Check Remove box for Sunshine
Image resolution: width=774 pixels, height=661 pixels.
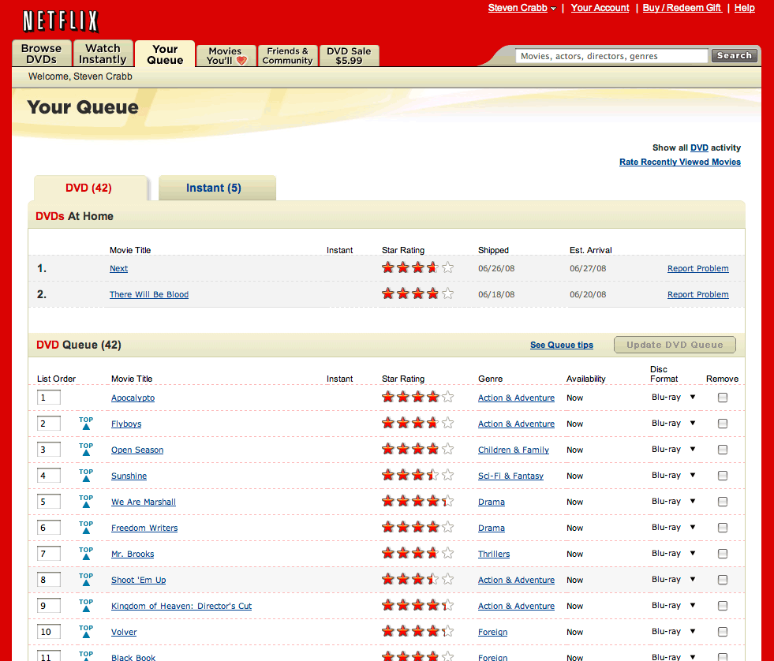tap(723, 476)
